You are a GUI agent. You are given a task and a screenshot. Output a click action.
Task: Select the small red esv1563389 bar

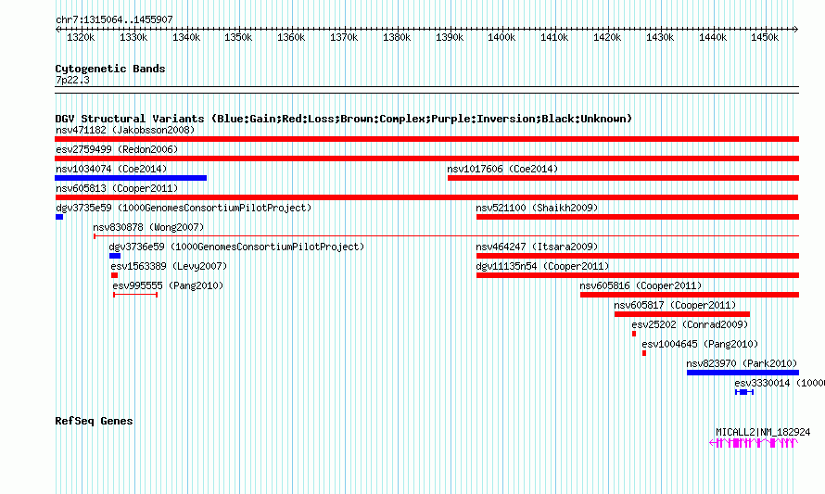tap(114, 275)
